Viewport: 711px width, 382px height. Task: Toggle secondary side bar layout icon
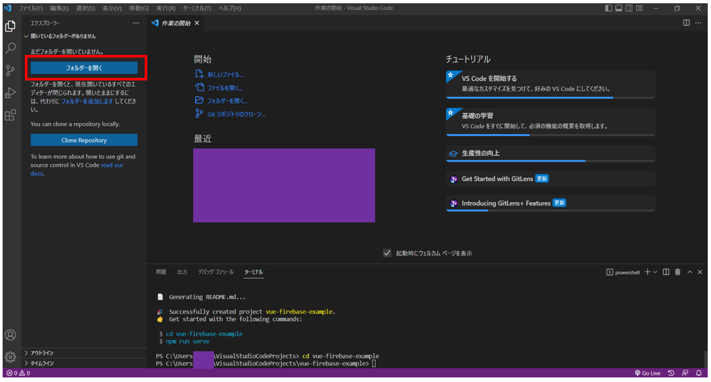click(629, 8)
